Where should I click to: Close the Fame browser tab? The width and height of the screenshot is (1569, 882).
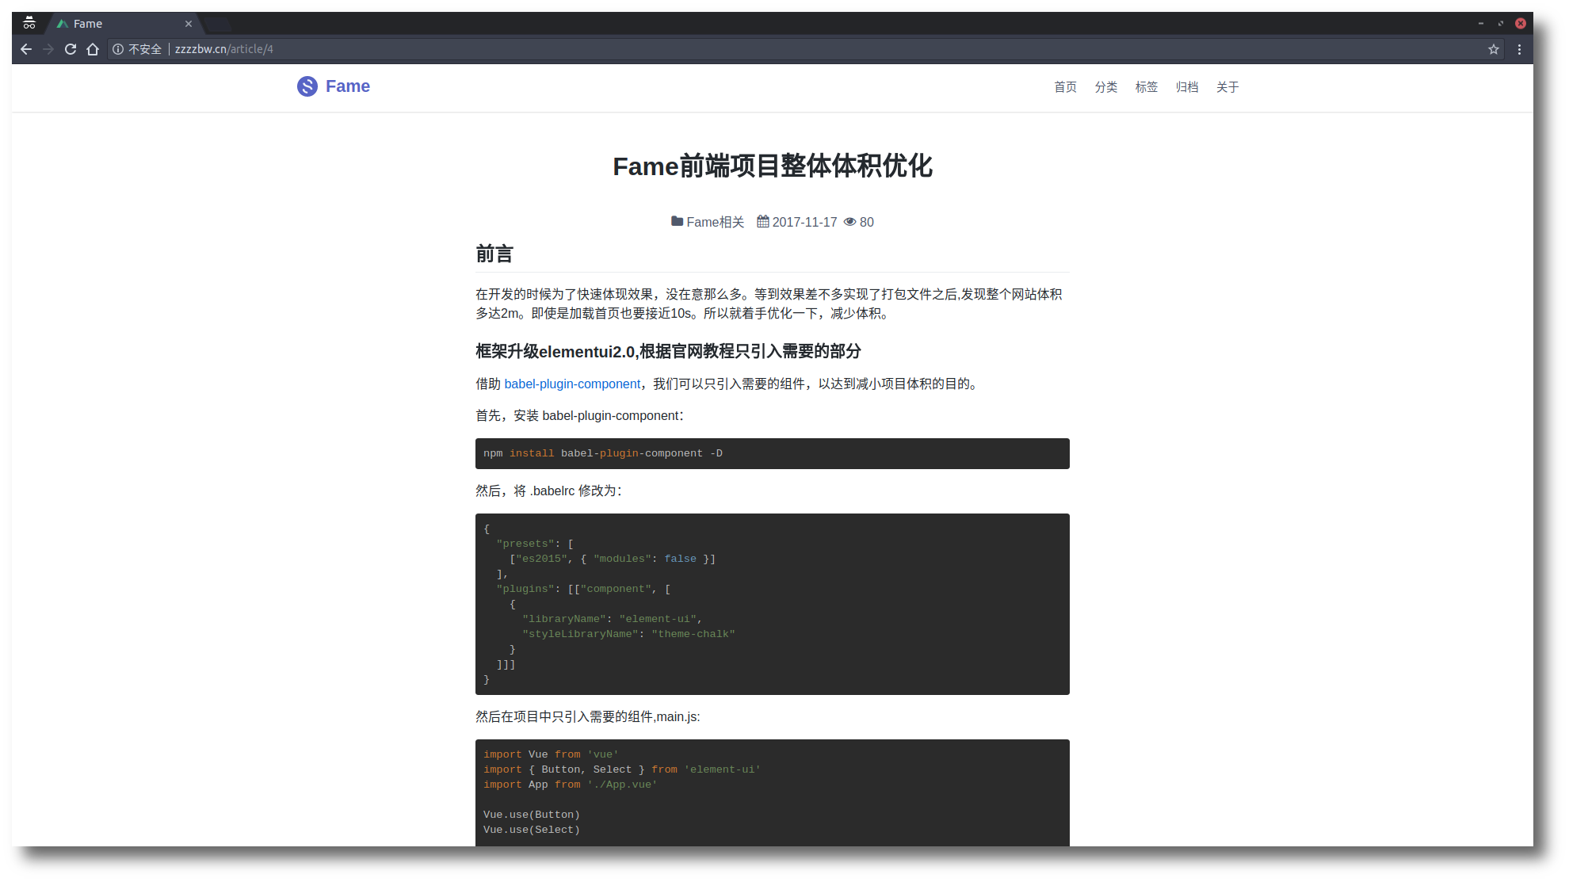click(x=189, y=24)
